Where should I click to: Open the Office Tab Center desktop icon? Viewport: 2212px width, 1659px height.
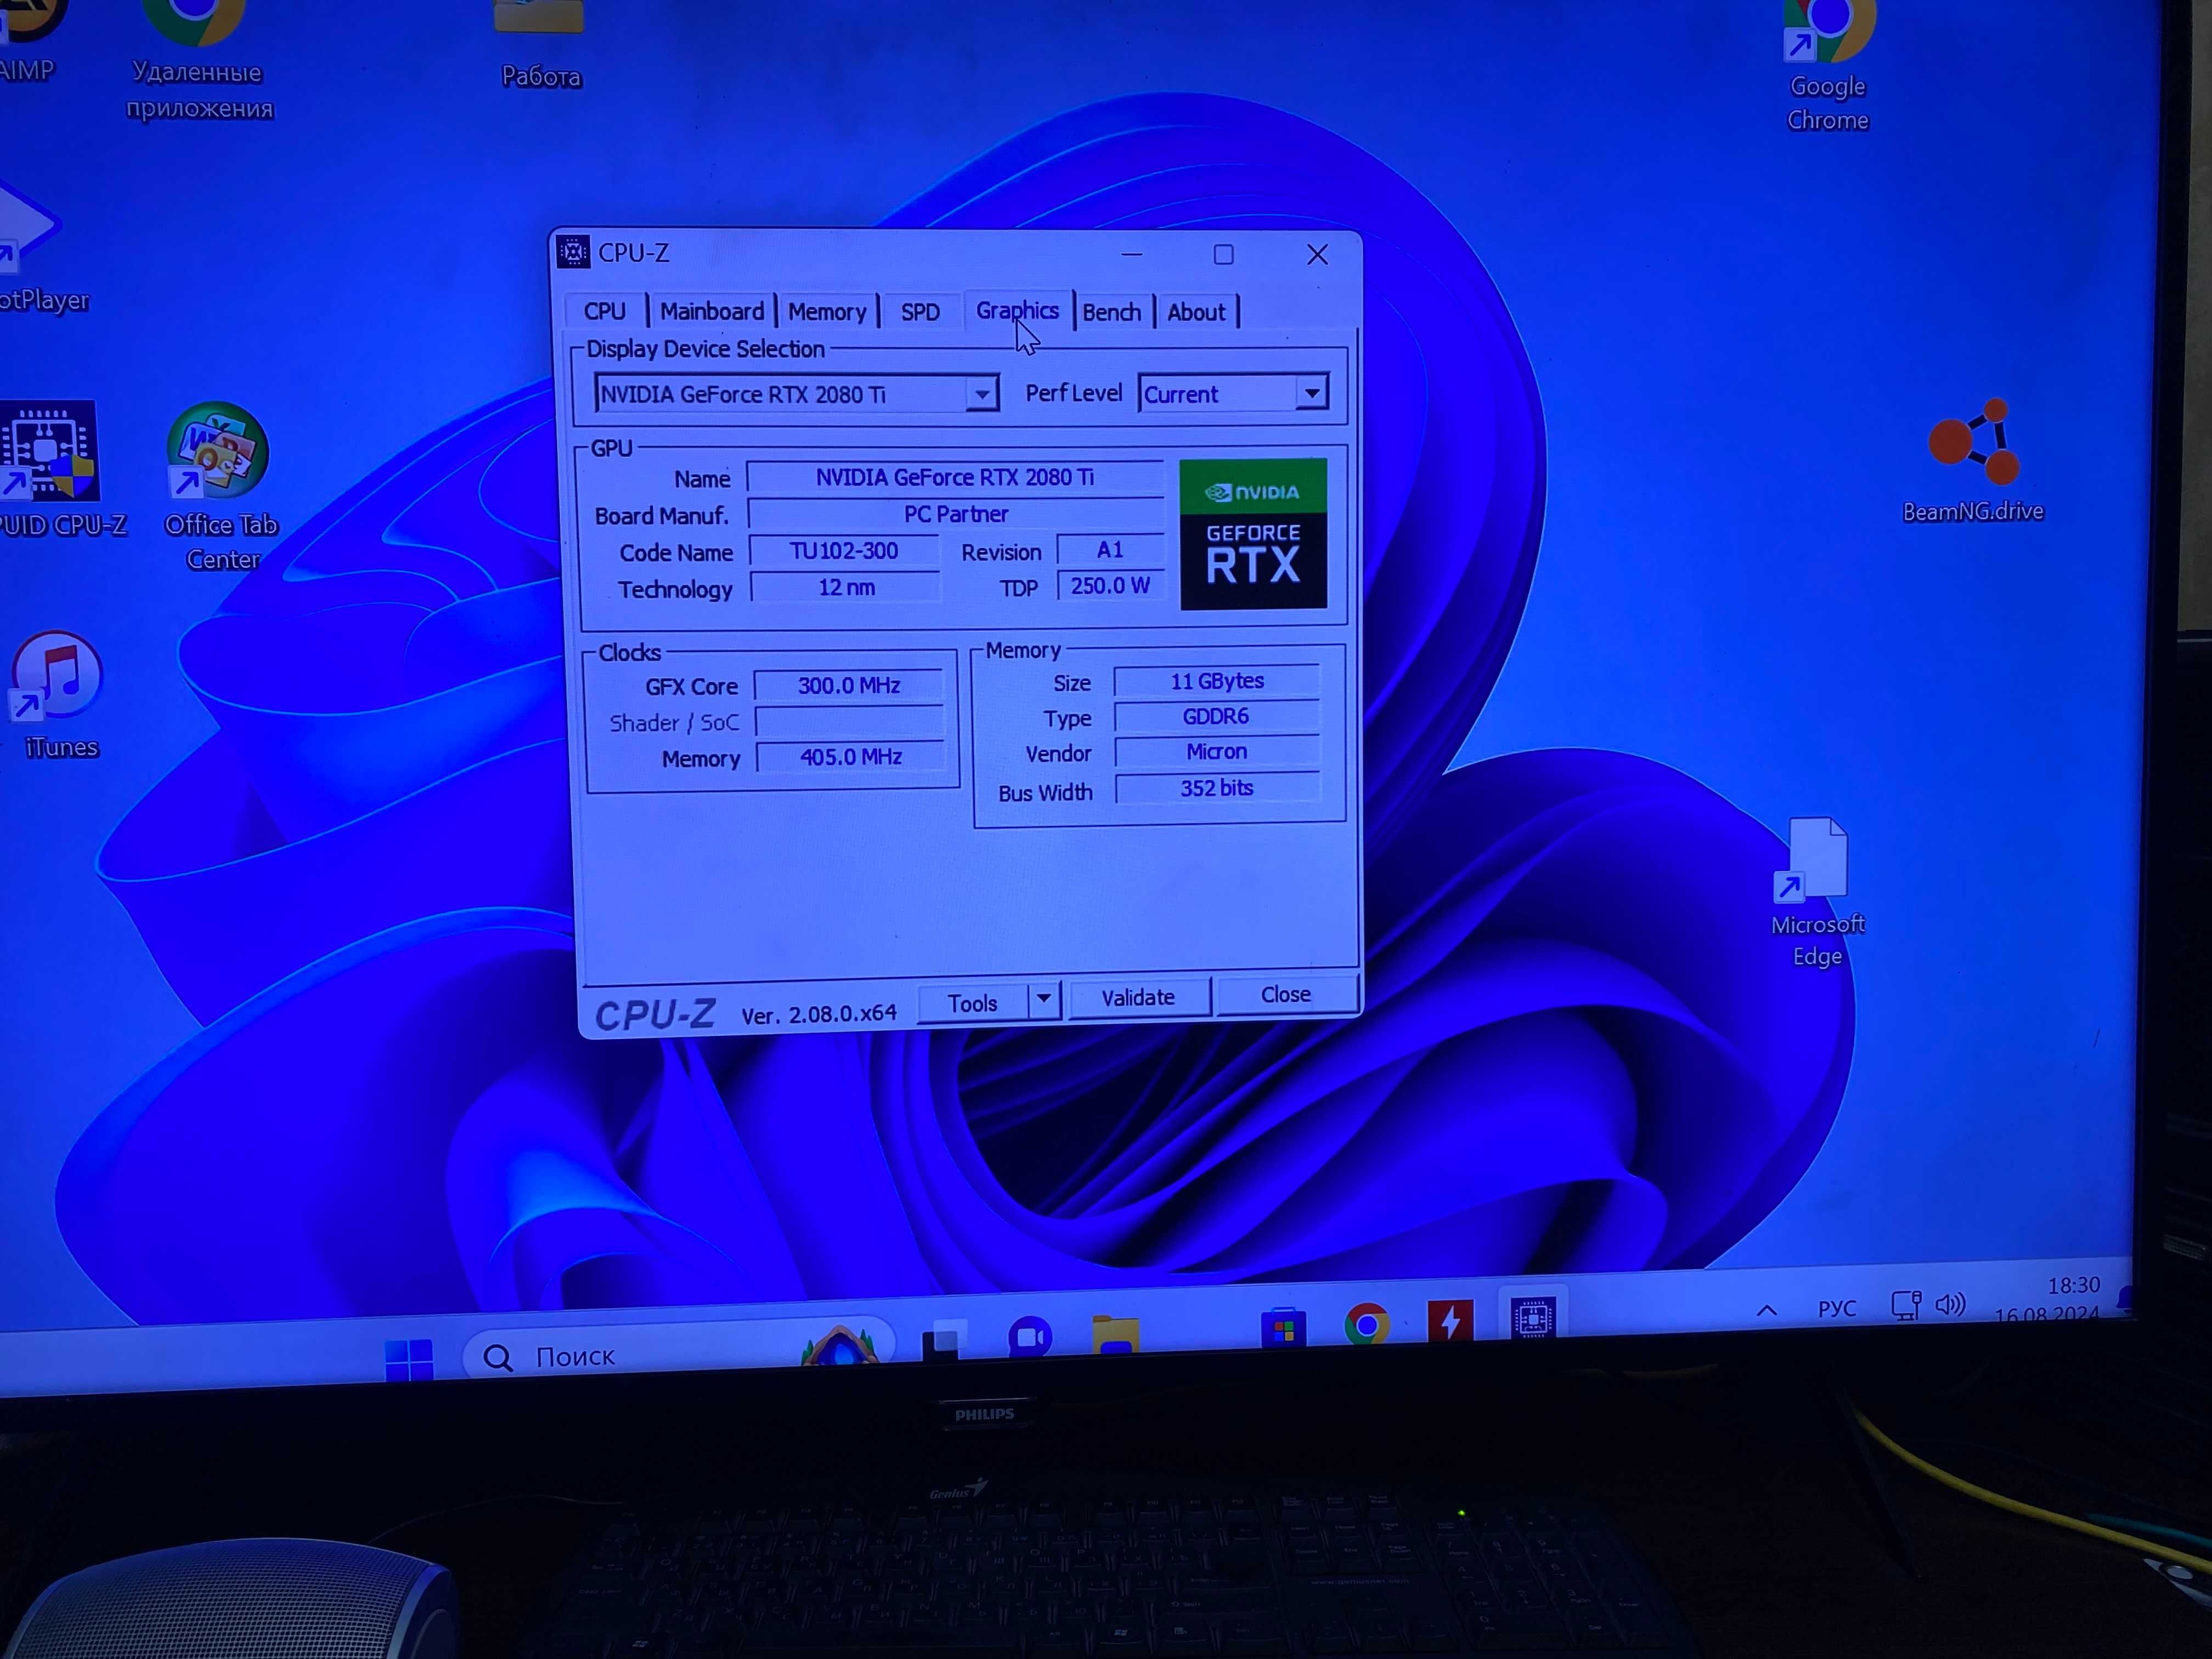220,487
